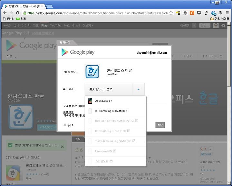Click the 한컴오피스 한글 app icon in dialog
Image resolution: width=232 pixels, height=186 pixels.
click(x=92, y=72)
